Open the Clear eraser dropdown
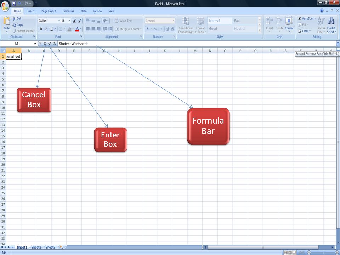 [305, 31]
